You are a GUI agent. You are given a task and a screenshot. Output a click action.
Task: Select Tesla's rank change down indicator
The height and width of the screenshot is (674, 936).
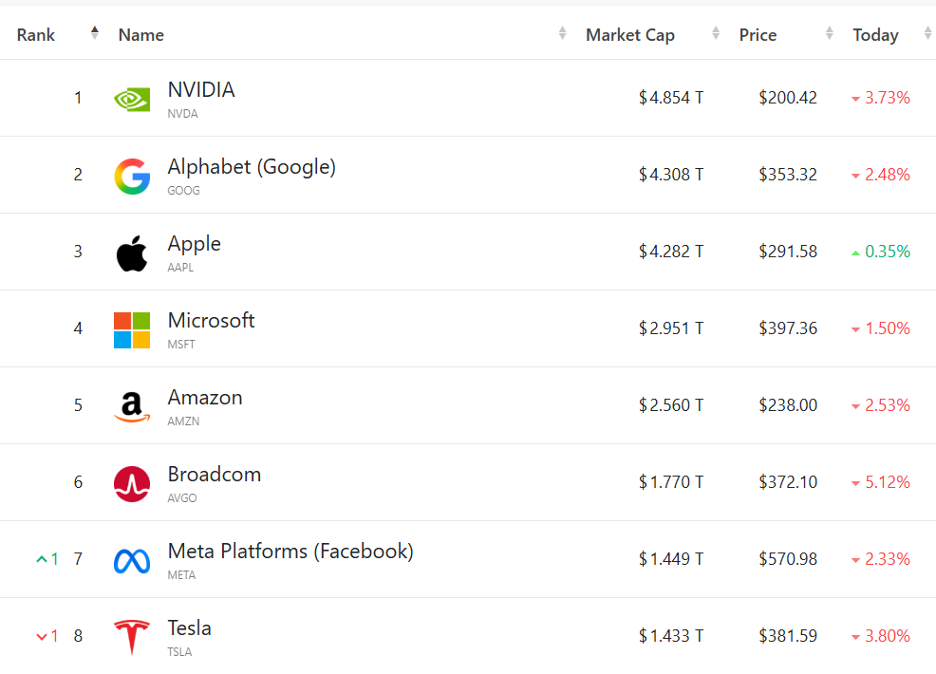tap(47, 636)
